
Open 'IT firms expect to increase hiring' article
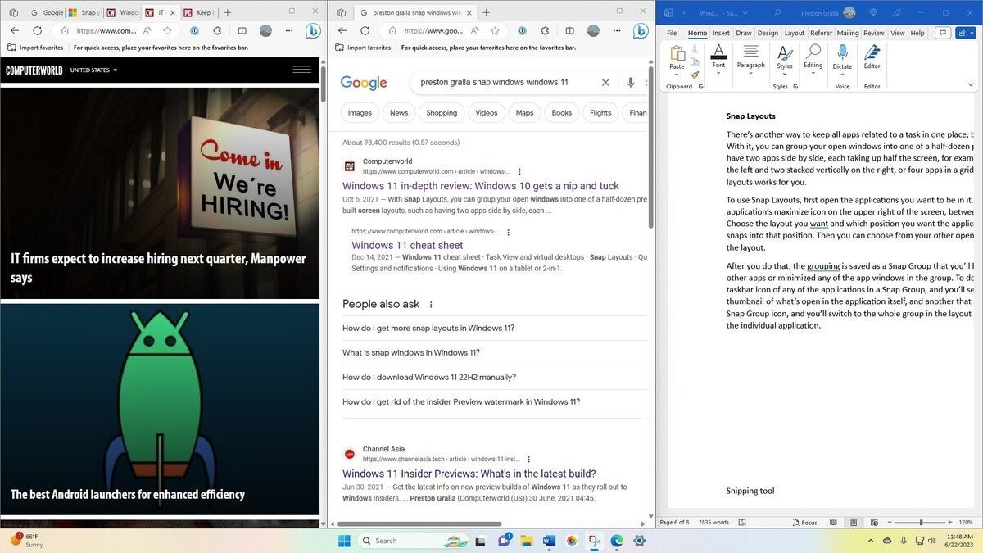pyautogui.click(x=158, y=268)
